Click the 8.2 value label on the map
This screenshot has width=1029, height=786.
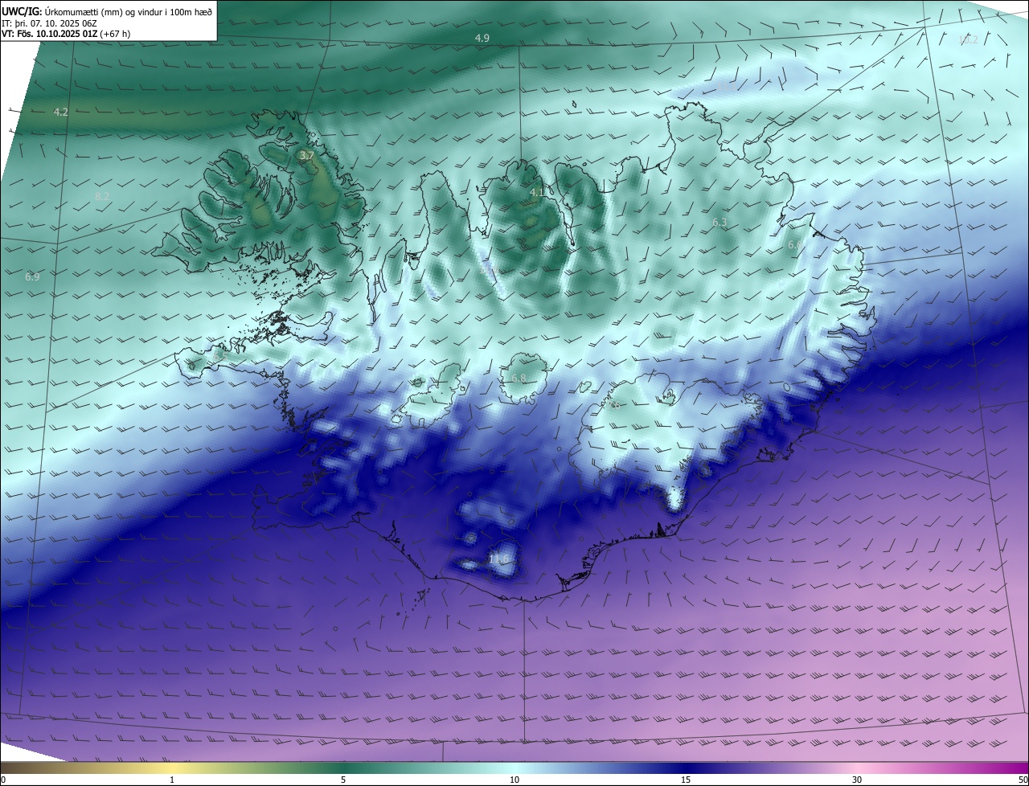click(102, 196)
